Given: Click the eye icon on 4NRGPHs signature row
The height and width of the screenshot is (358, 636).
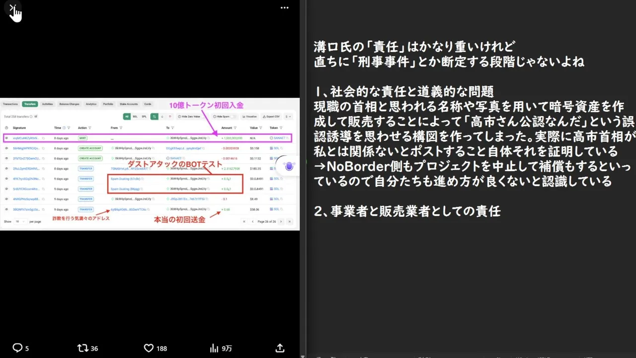Looking at the screenshot, I should pos(6,199).
